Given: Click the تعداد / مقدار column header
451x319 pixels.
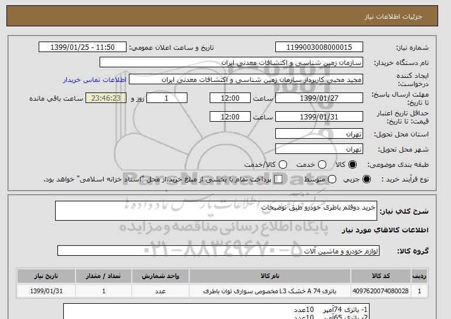Looking at the screenshot, I should point(104,276).
